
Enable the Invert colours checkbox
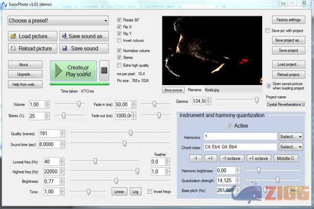[x=119, y=40]
